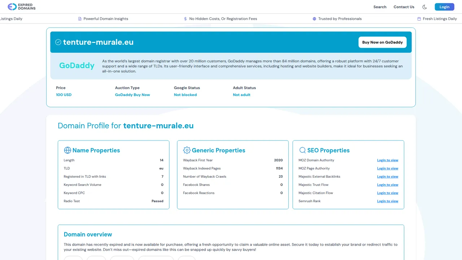Click the 'Registered in TLD with links' label

pyautogui.click(x=85, y=177)
